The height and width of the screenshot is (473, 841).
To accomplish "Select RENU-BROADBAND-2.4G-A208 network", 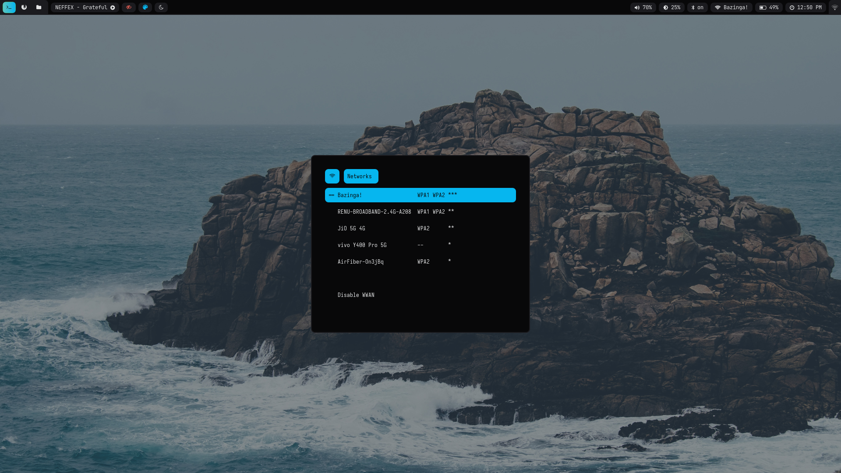I will [x=420, y=212].
